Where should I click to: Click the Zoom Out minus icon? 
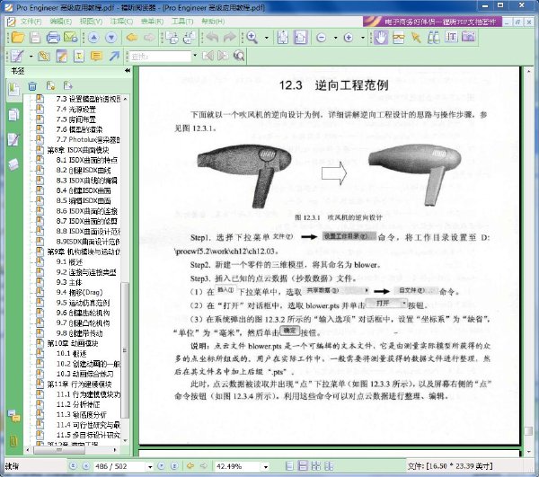click(321, 38)
